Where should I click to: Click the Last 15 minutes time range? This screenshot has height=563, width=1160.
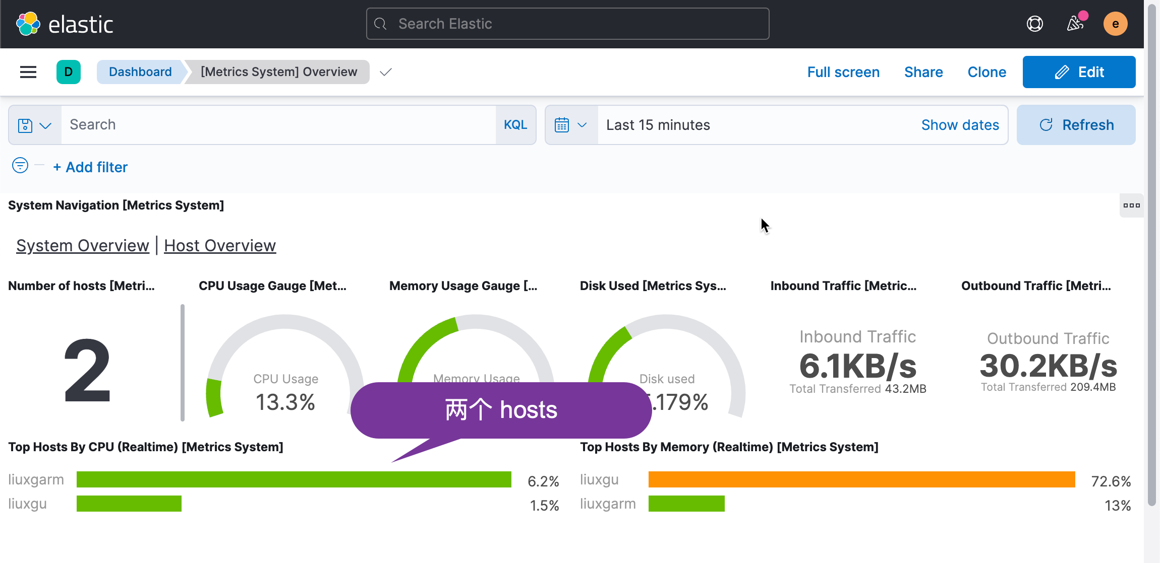pos(658,125)
